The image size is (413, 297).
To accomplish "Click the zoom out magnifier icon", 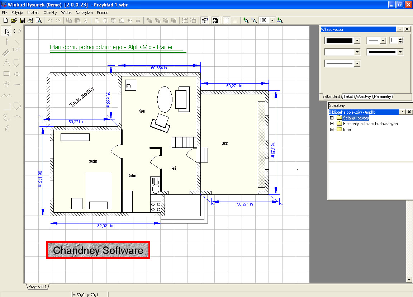I will coord(254,20).
